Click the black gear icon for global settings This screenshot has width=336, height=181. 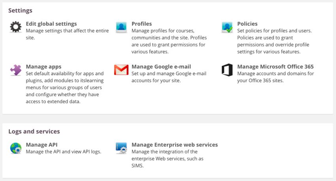(x=16, y=27)
